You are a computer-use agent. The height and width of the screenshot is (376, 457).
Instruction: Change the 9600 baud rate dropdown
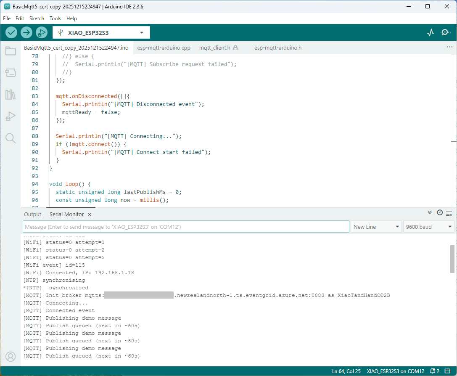(428, 227)
